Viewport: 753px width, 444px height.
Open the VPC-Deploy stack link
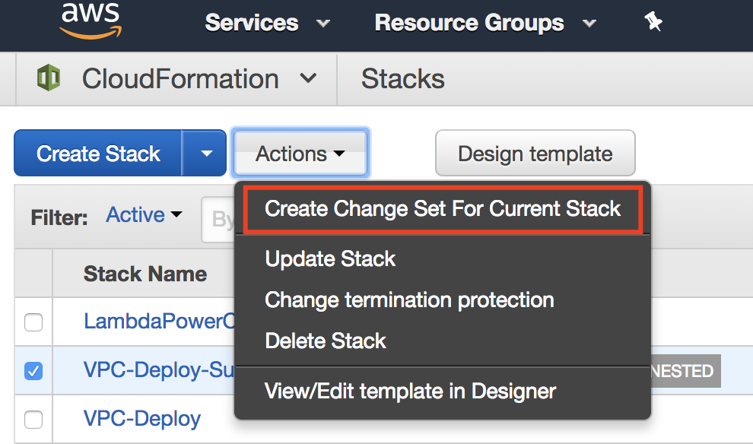click(142, 419)
